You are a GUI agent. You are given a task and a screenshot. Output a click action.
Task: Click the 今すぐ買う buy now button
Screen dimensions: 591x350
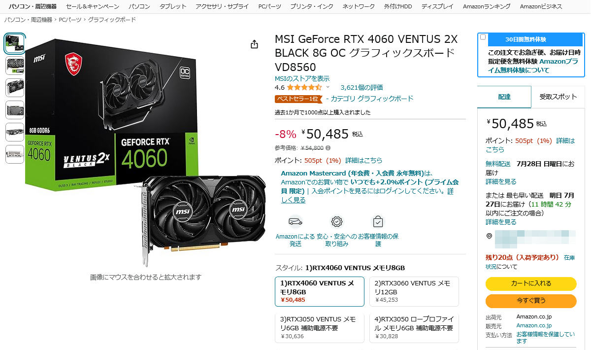pyautogui.click(x=531, y=300)
